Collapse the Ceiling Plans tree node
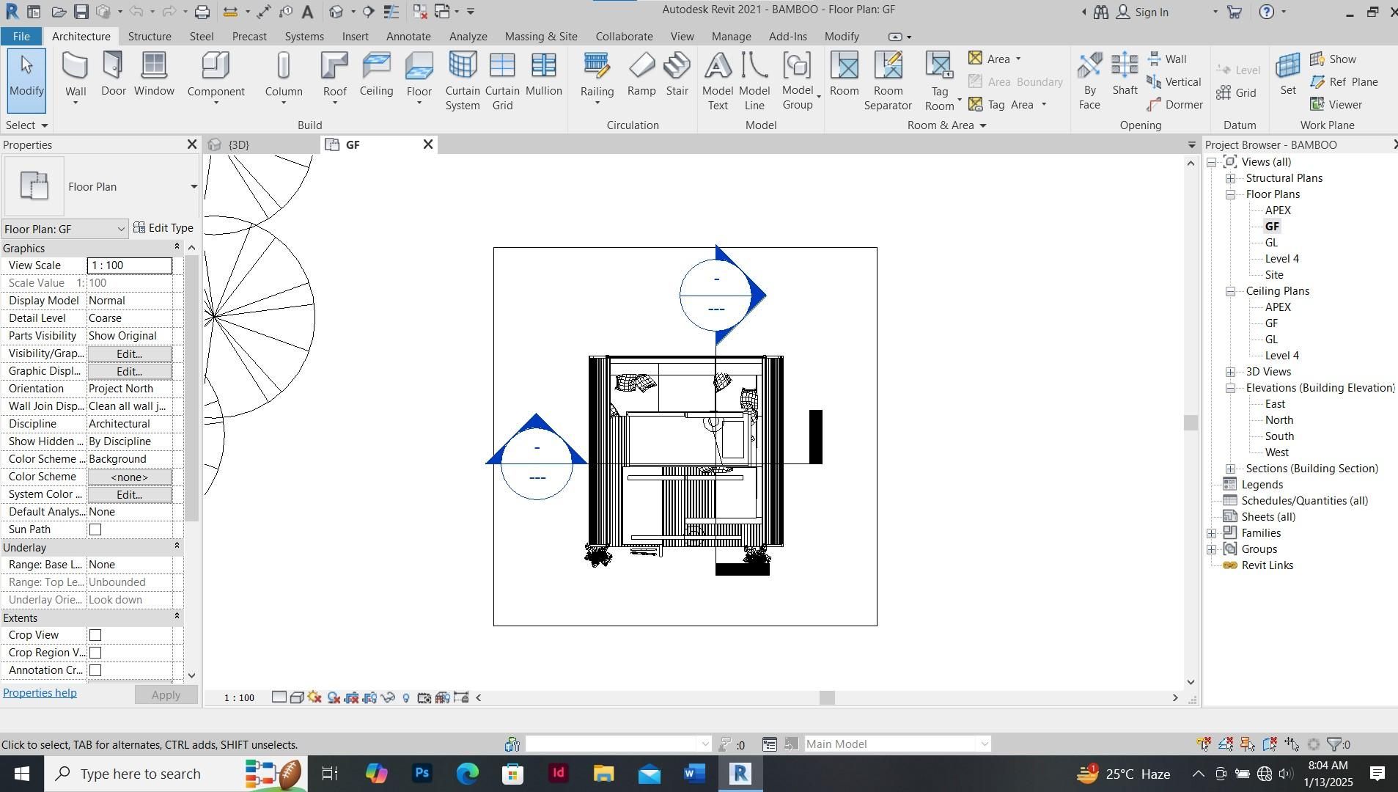 point(1231,291)
